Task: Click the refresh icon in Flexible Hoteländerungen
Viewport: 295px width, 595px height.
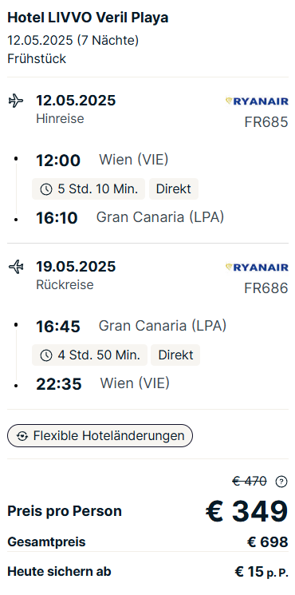Action: pos(22,436)
